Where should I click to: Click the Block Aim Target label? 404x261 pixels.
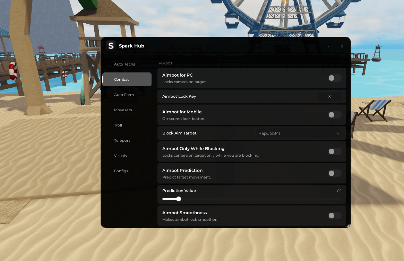tap(179, 133)
